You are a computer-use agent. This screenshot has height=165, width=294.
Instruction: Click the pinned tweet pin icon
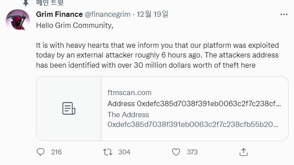click(x=26, y=3)
